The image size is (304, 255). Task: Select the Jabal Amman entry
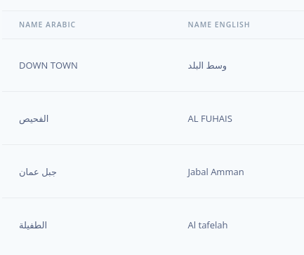(x=216, y=172)
